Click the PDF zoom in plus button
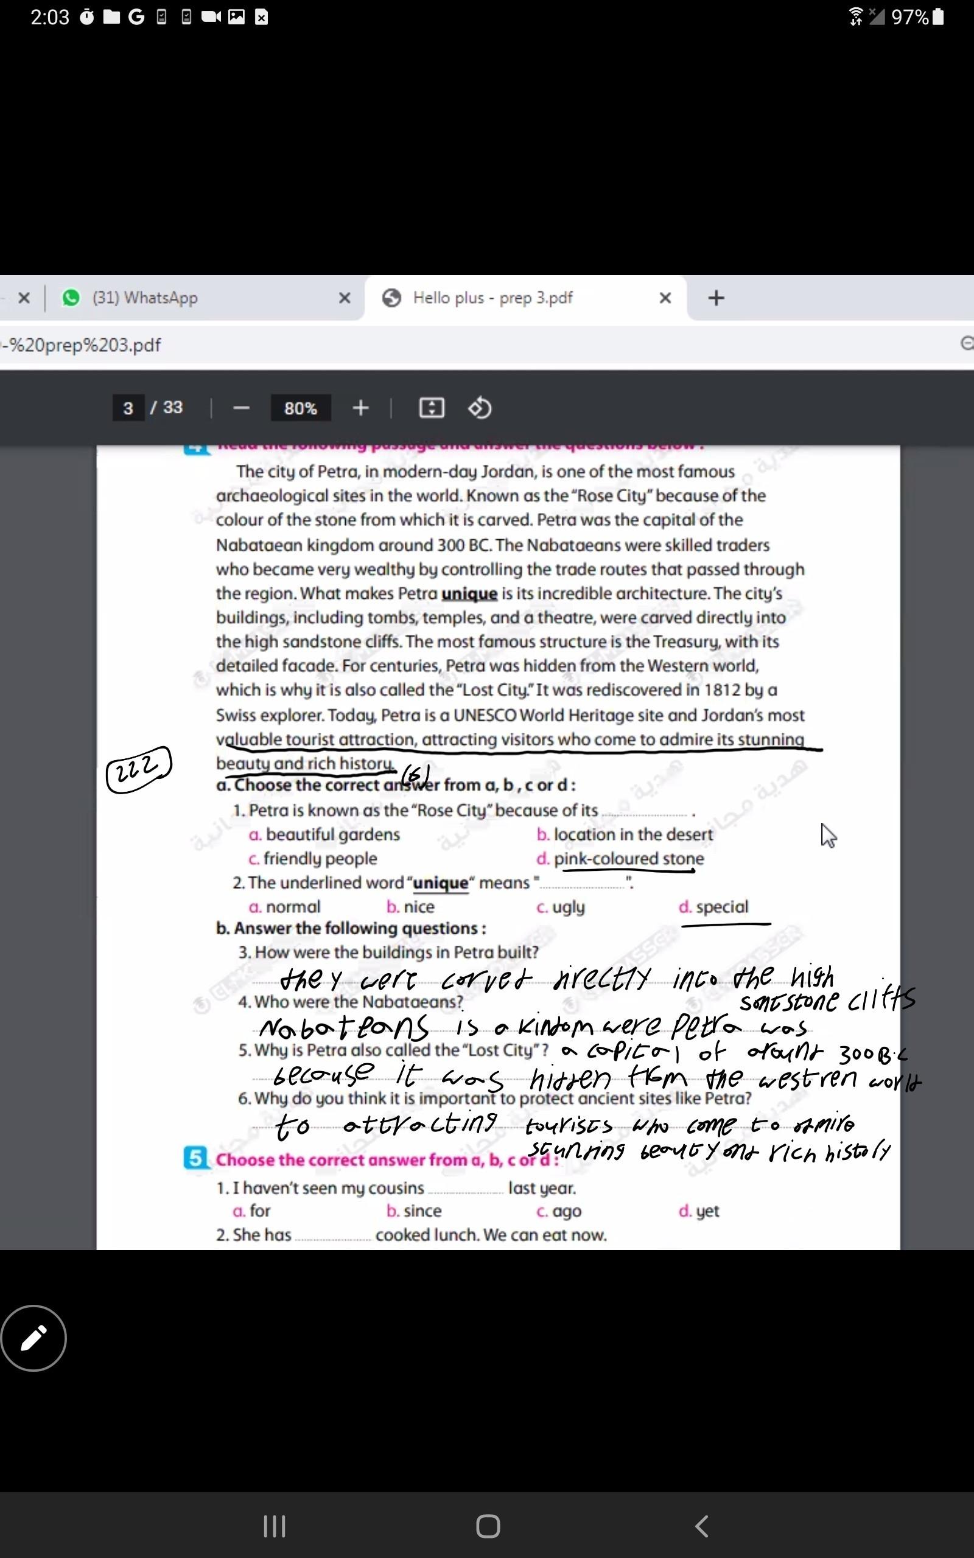The image size is (974, 1558). [360, 408]
